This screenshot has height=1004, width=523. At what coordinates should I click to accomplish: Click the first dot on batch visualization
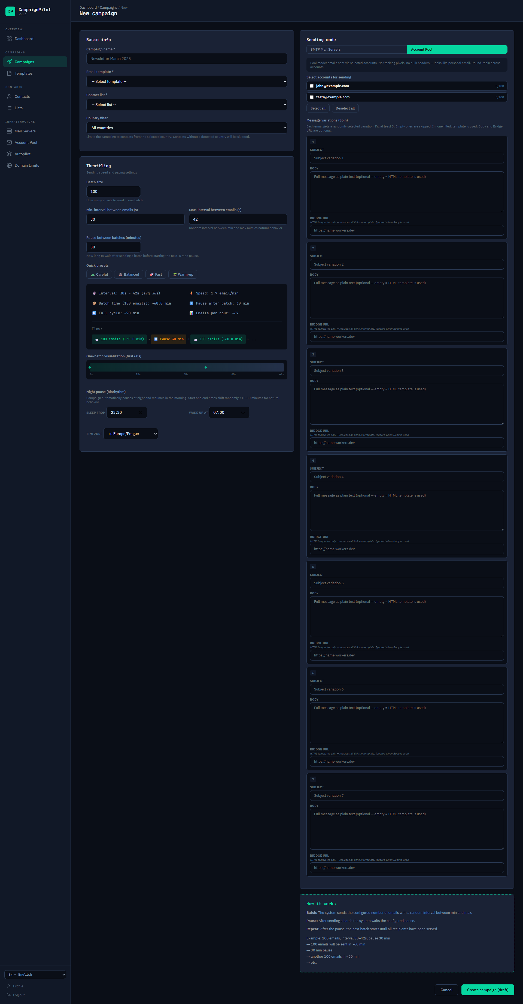(90, 367)
